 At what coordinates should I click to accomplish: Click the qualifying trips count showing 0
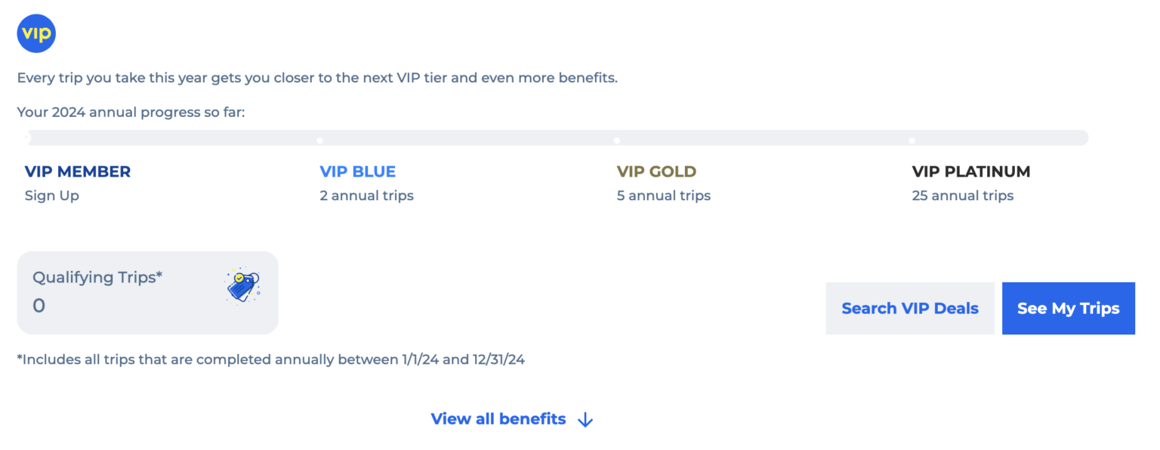39,305
